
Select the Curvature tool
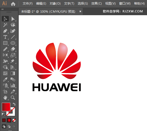tap(13, 31)
